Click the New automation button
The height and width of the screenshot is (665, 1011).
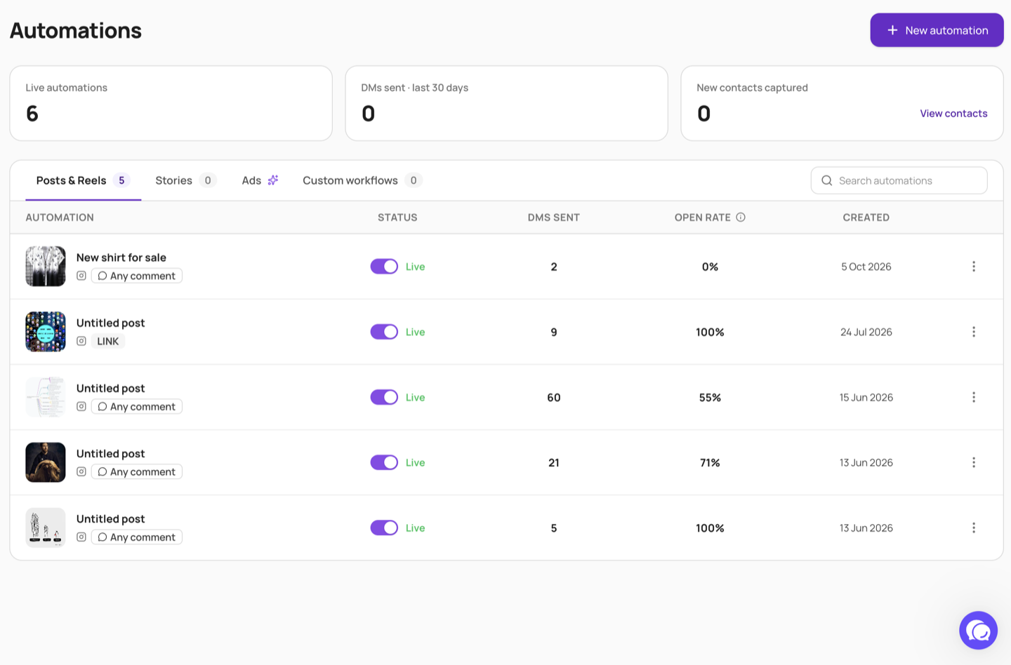[937, 30]
